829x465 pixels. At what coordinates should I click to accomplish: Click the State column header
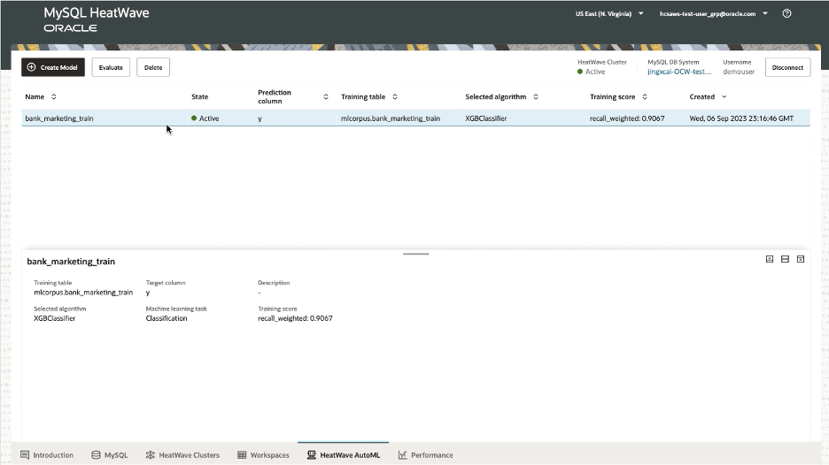click(x=200, y=96)
